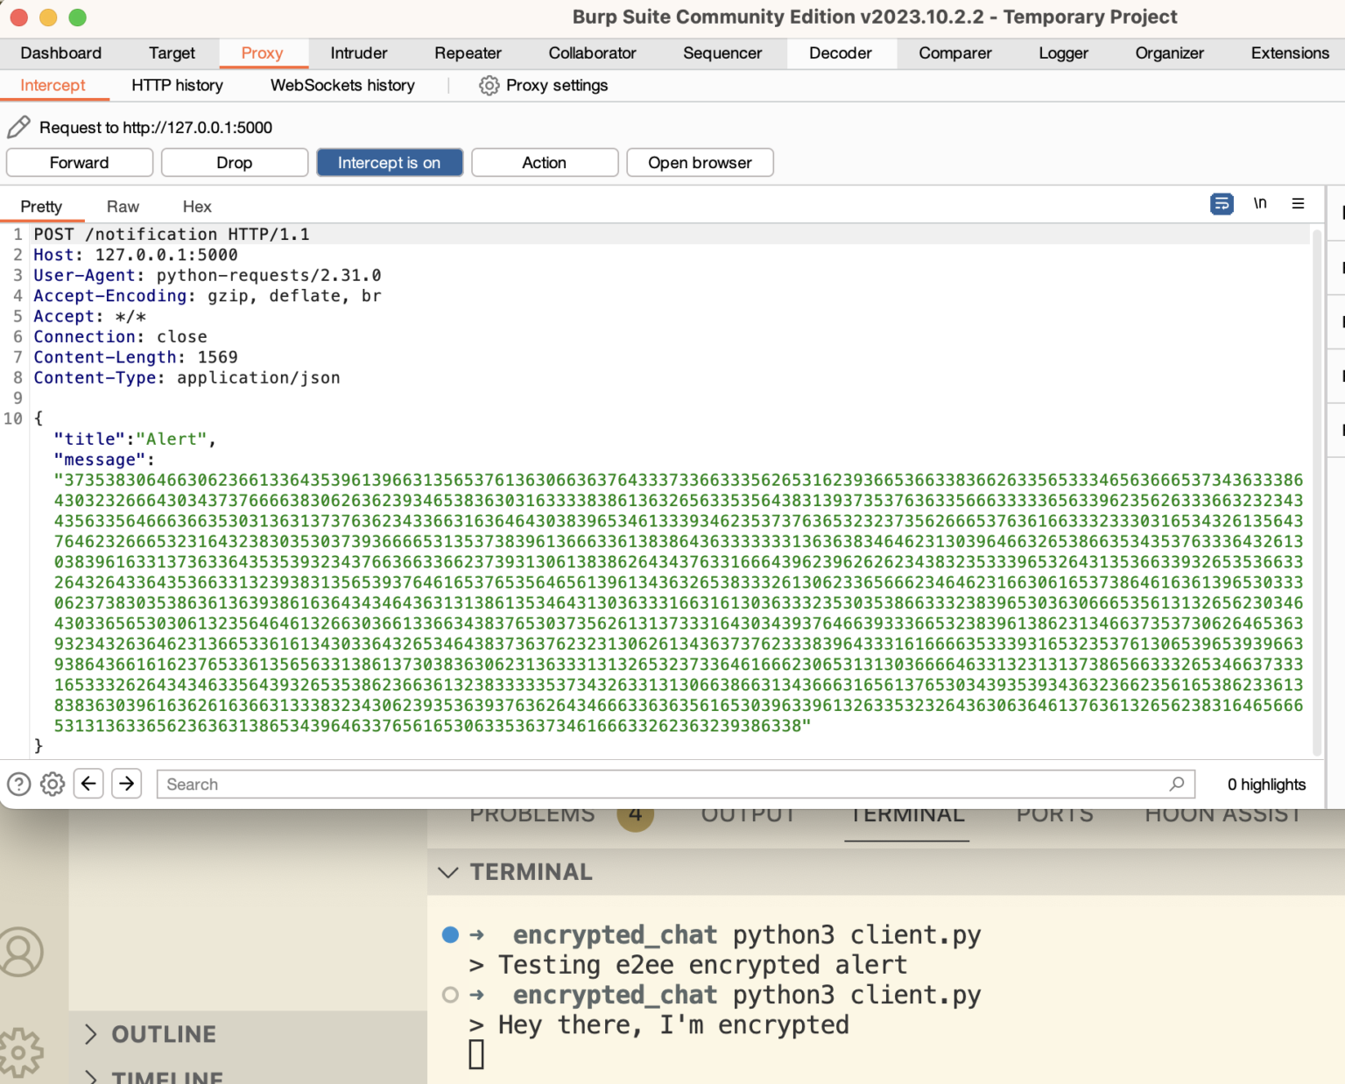
Task: Open the editor hamburger menu icon
Action: coord(1299,203)
